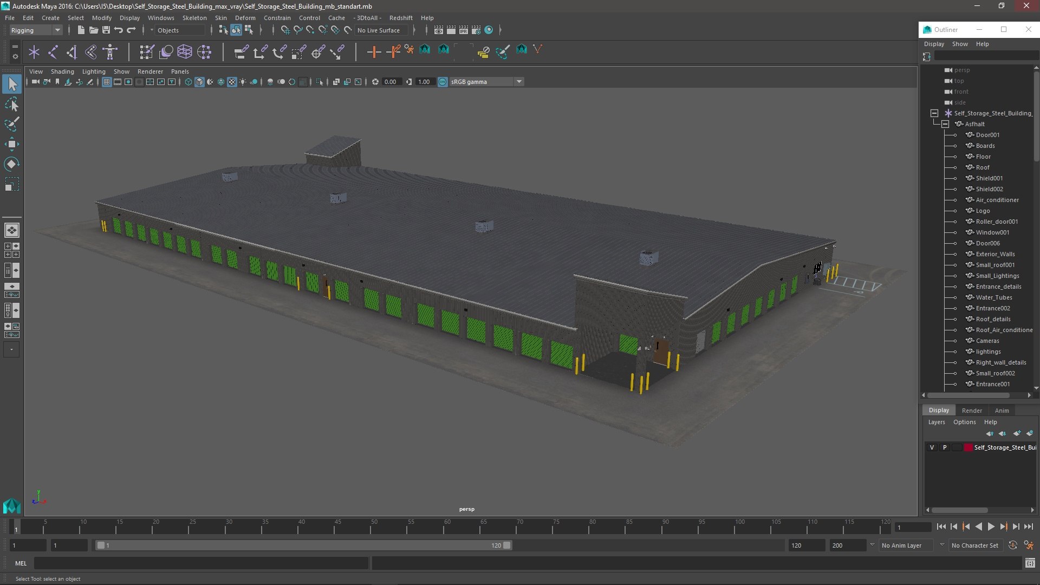Click the time range slider bar
Viewport: 1040px width, 585px height.
pos(303,545)
